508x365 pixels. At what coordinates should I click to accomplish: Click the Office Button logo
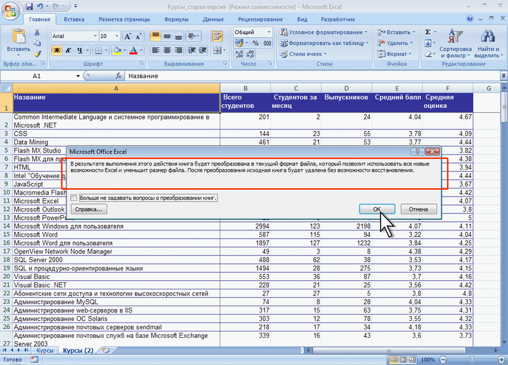pyautogui.click(x=10, y=10)
